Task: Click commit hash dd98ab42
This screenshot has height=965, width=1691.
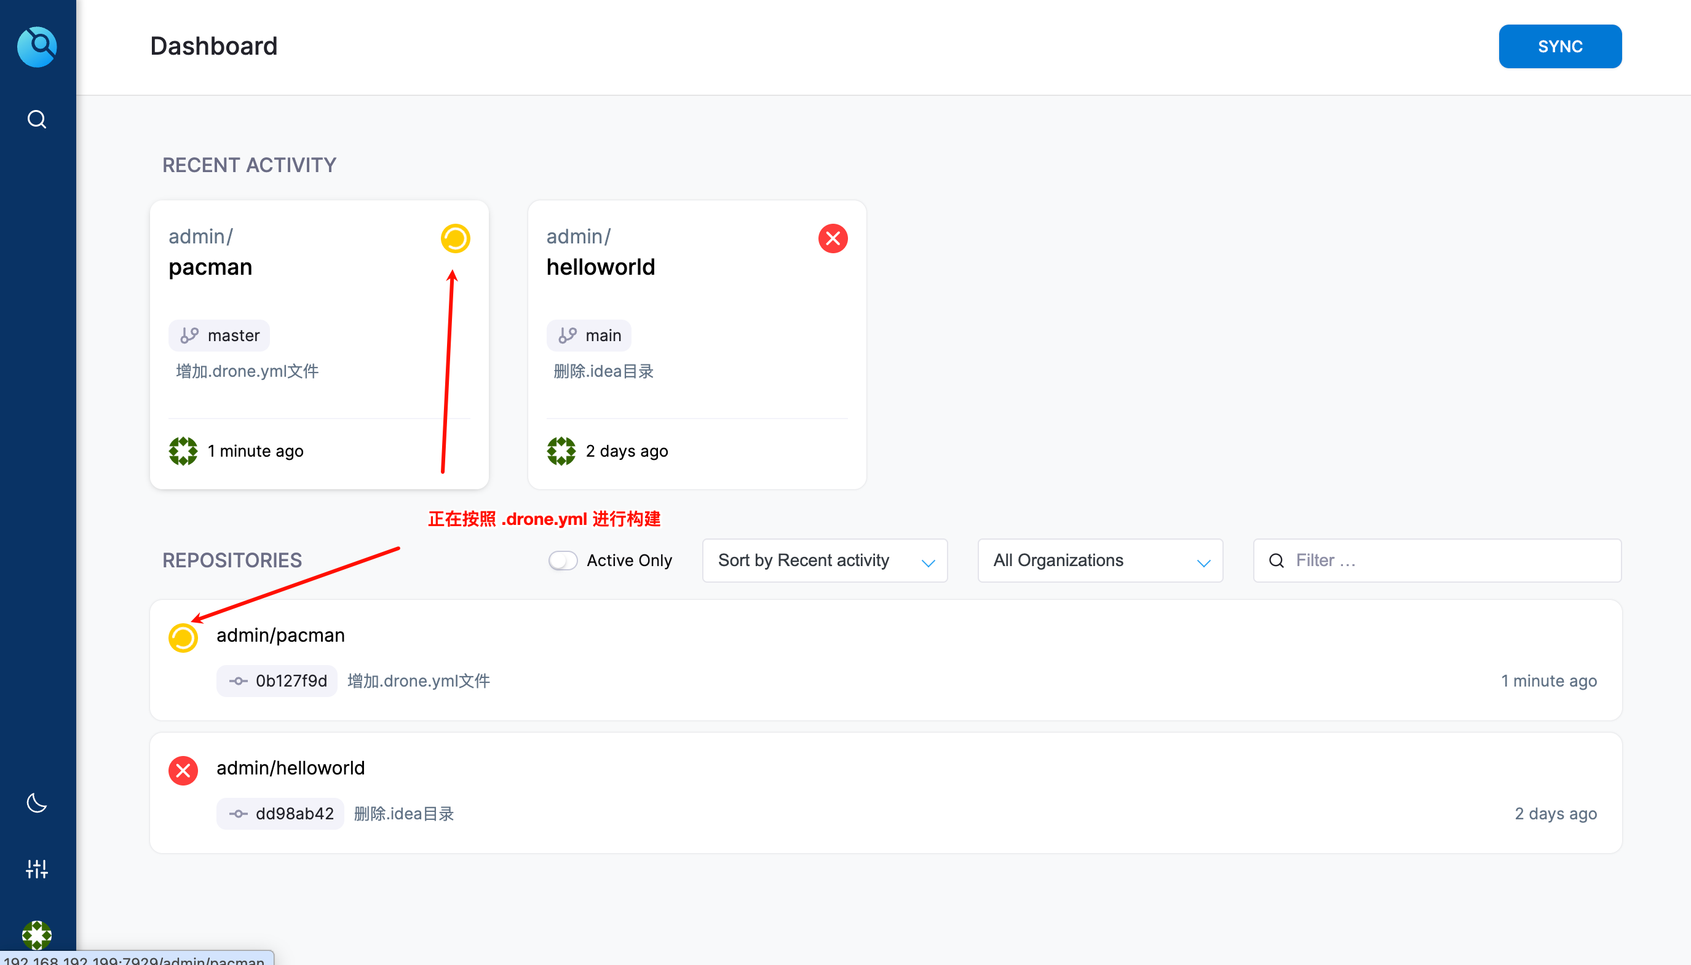Action: pyautogui.click(x=280, y=813)
